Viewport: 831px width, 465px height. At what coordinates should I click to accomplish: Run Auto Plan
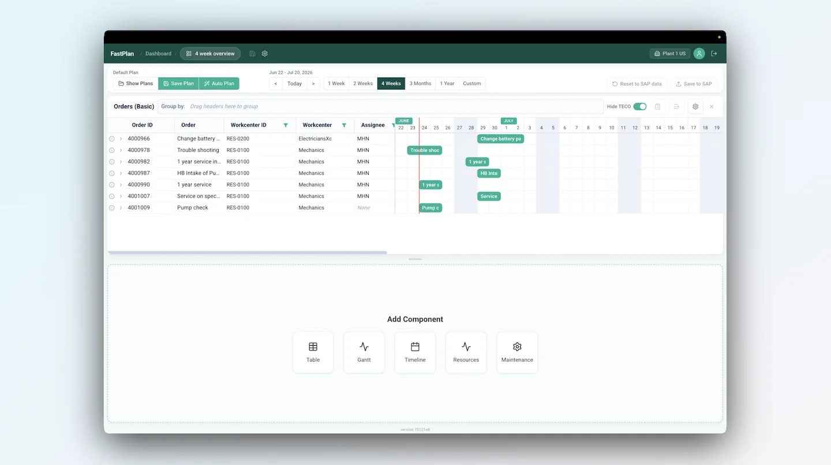(219, 84)
